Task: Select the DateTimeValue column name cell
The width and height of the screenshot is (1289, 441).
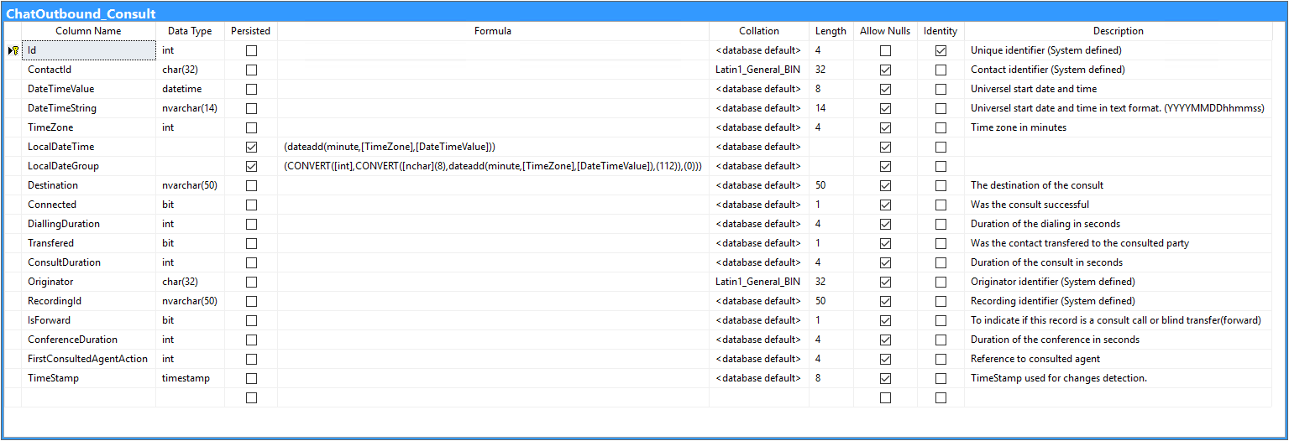Action: click(x=88, y=89)
